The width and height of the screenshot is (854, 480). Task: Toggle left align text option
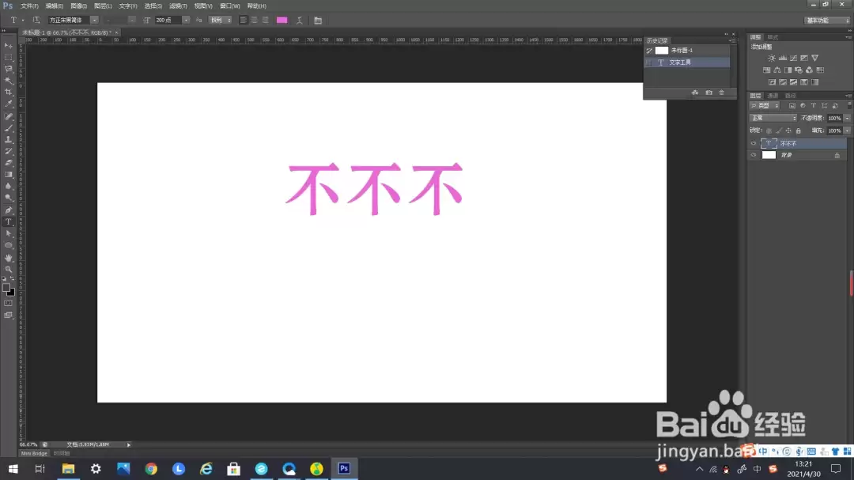click(244, 20)
